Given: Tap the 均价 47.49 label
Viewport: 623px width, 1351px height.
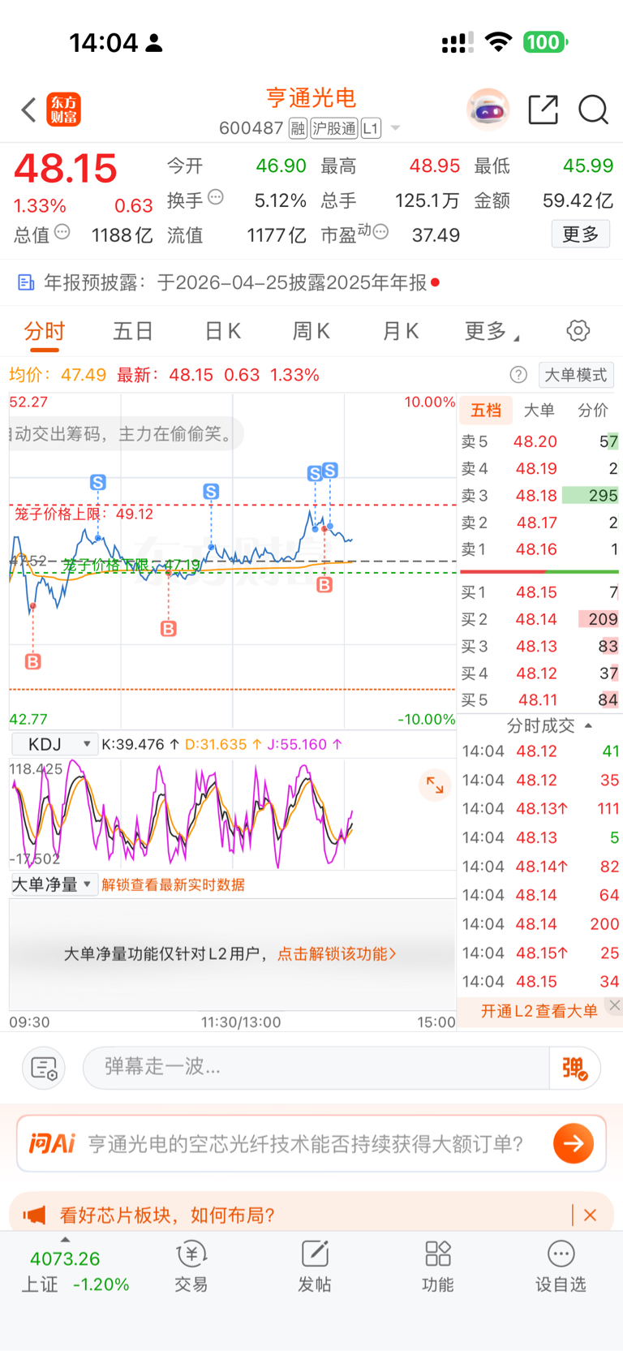Looking at the screenshot, I should (x=58, y=375).
